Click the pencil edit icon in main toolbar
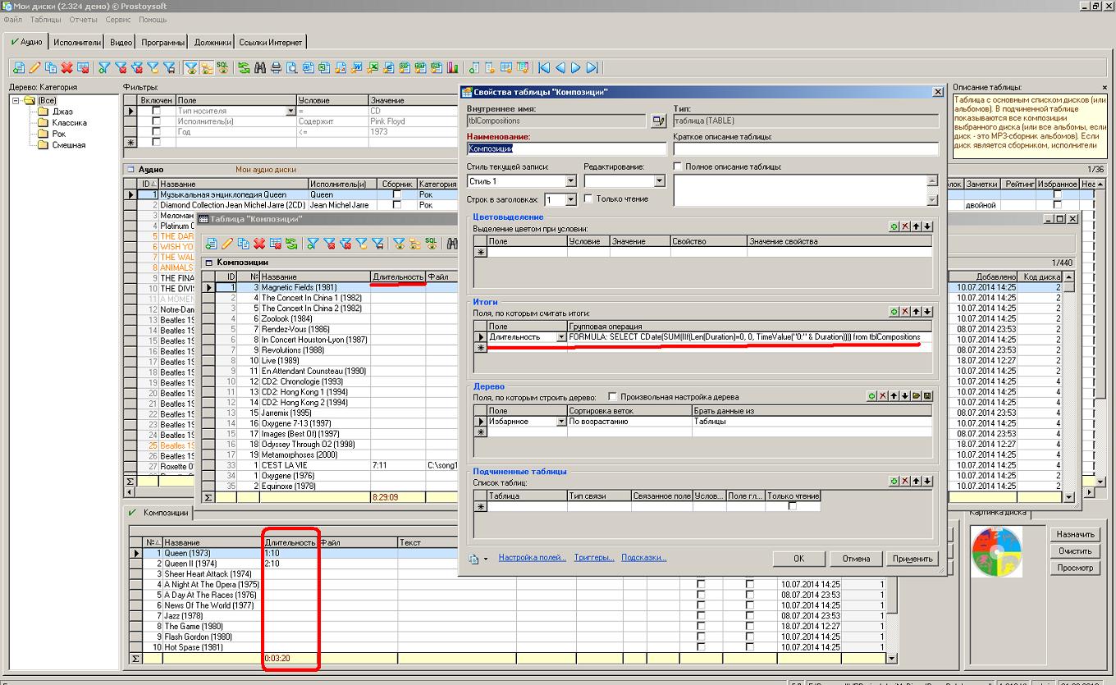1116x685 pixels. pos(34,67)
